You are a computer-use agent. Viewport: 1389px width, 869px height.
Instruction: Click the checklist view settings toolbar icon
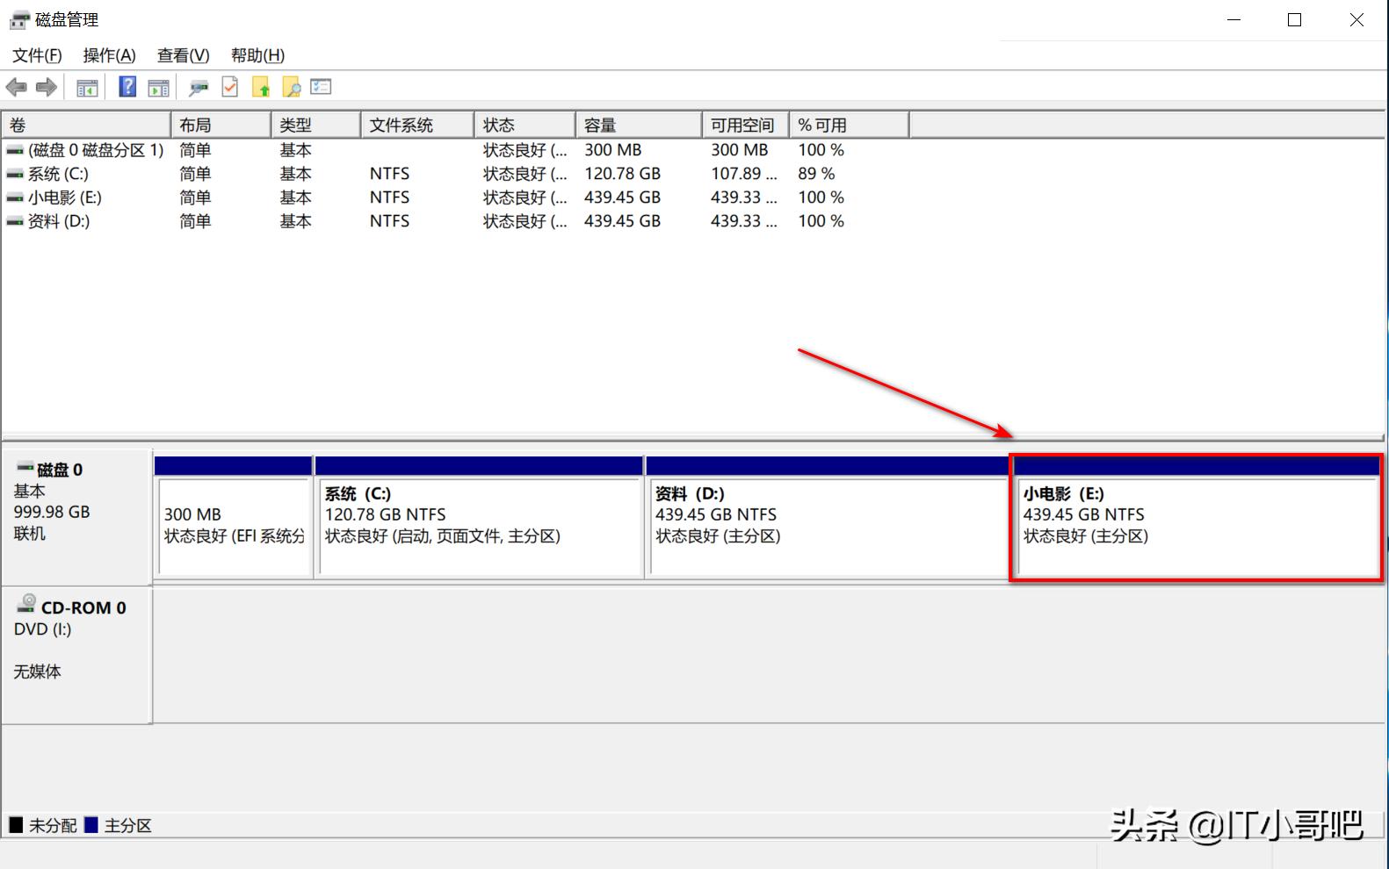tap(321, 87)
